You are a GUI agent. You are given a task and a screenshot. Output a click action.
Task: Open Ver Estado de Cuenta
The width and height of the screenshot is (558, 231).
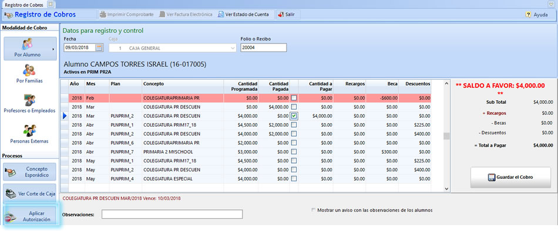click(x=243, y=15)
